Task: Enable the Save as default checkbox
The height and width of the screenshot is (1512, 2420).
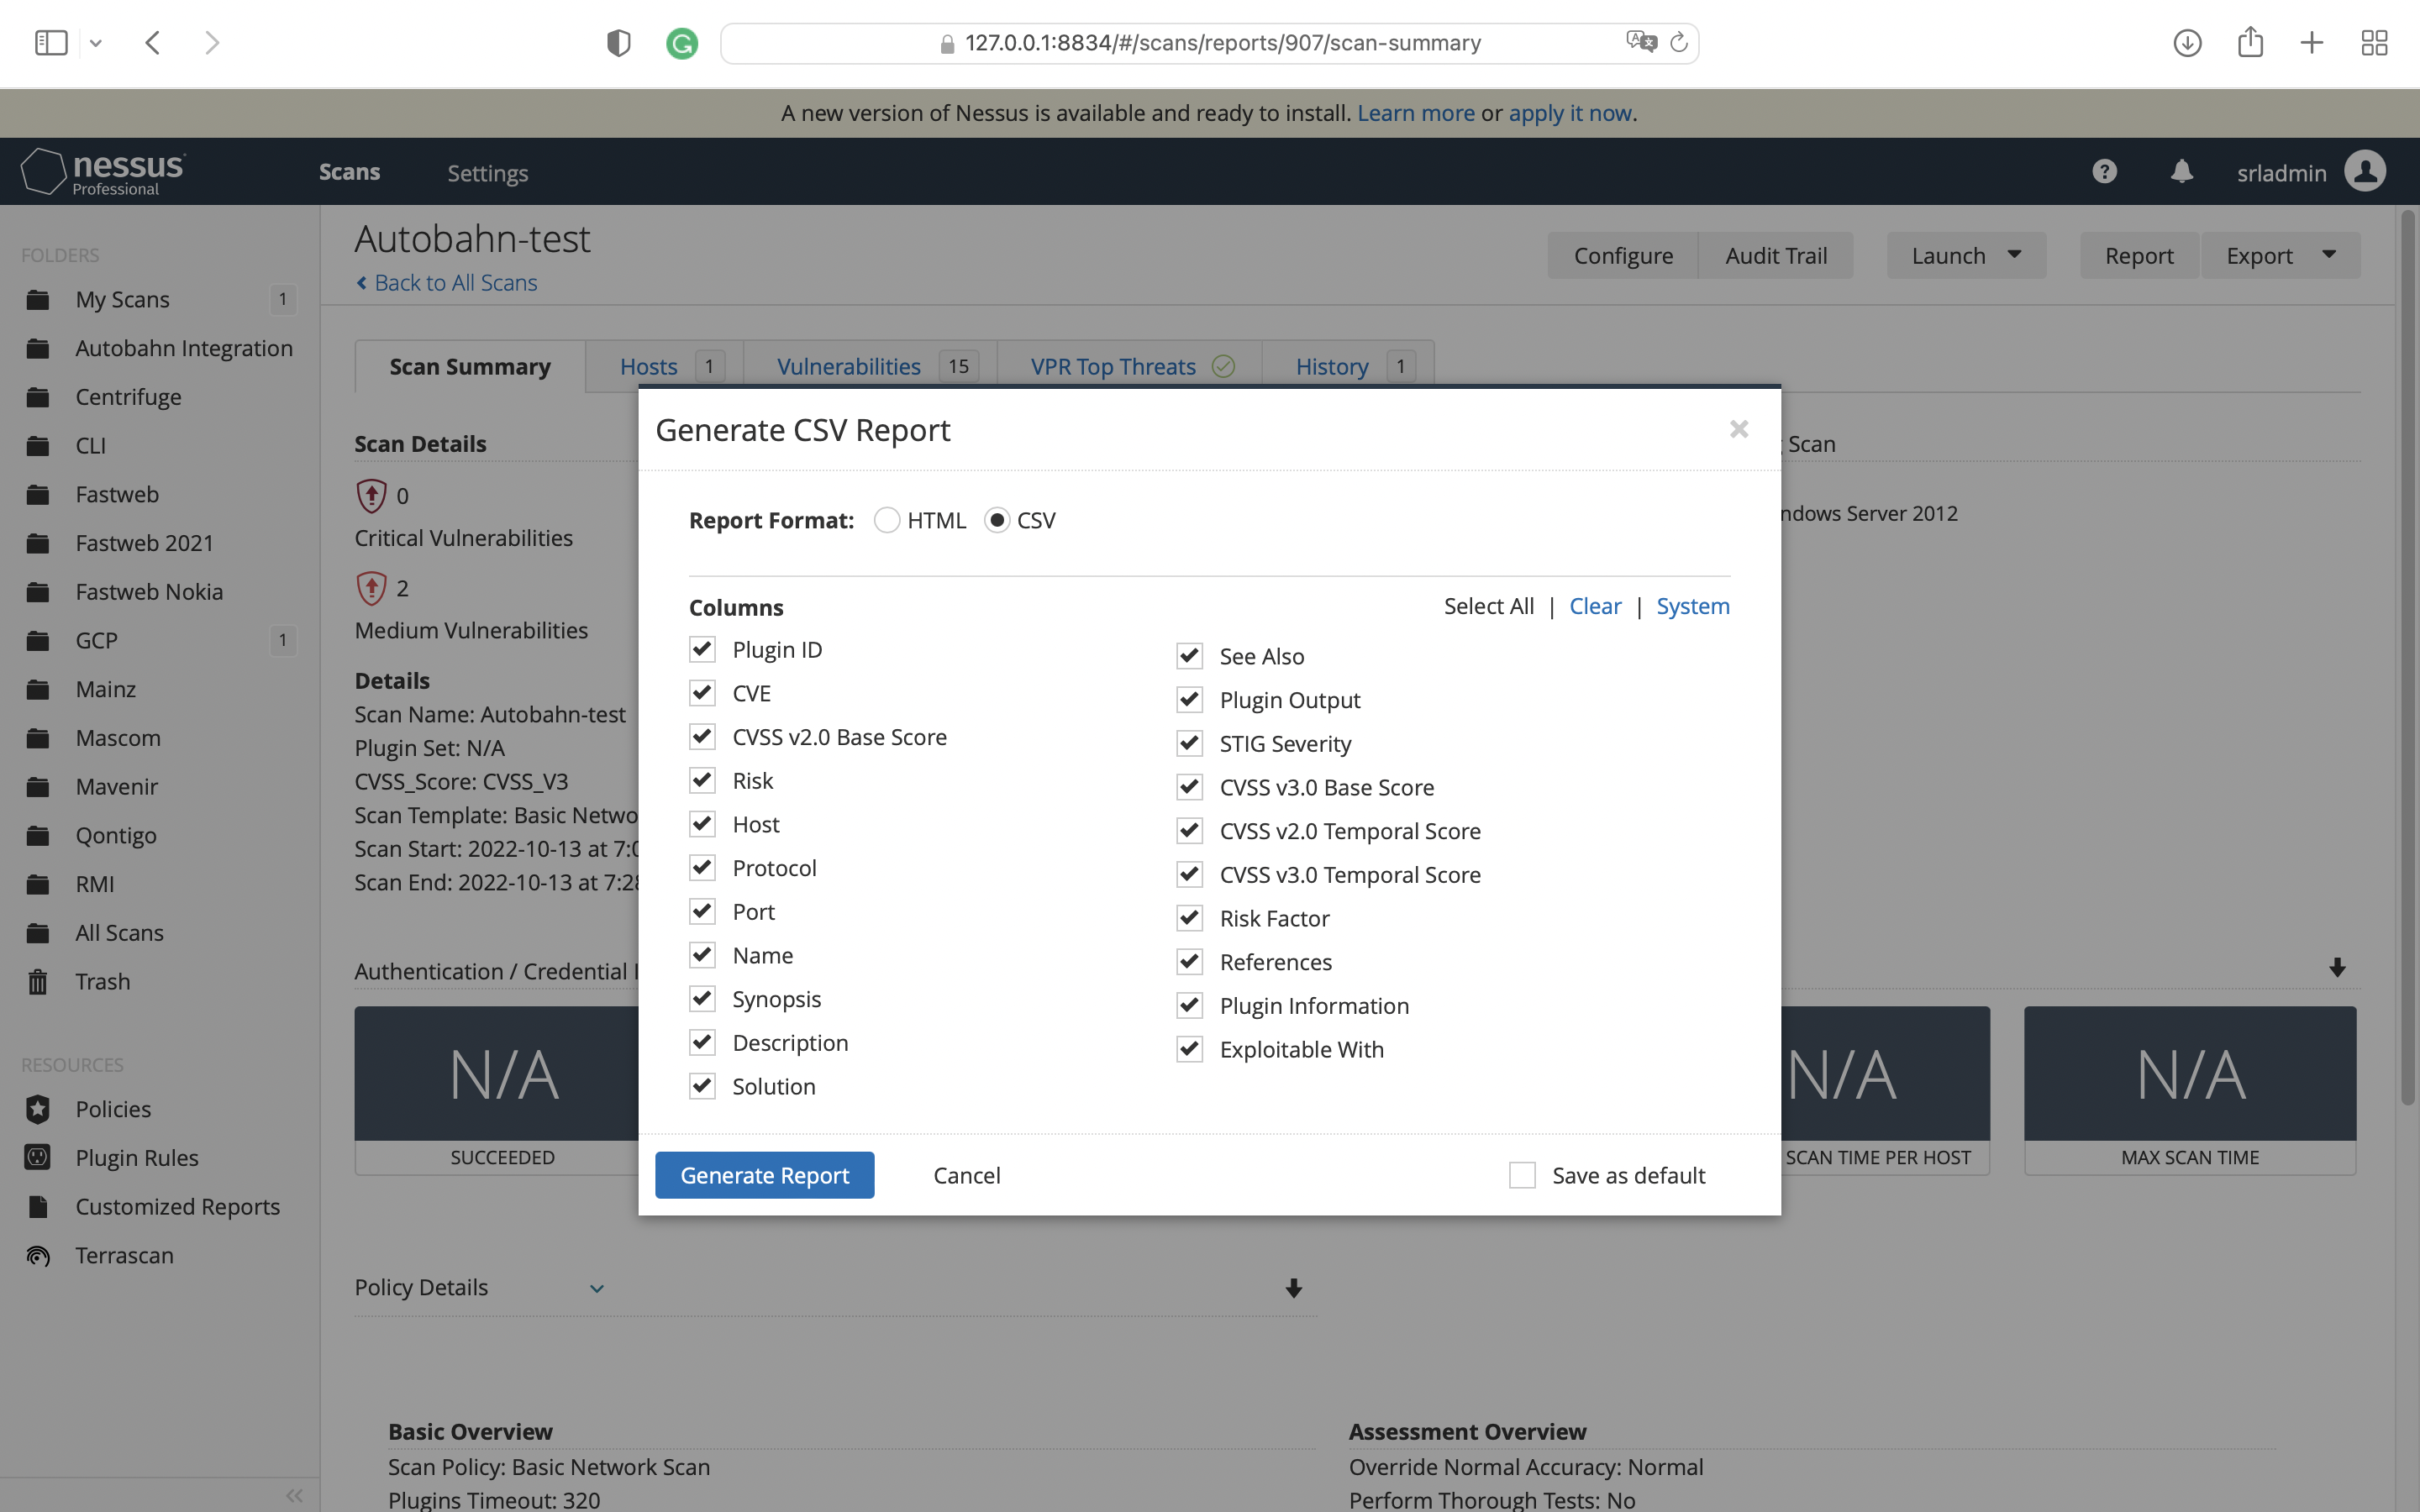Action: click(x=1522, y=1175)
